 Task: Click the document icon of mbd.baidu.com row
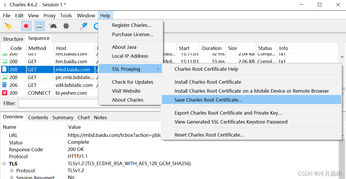4,70
